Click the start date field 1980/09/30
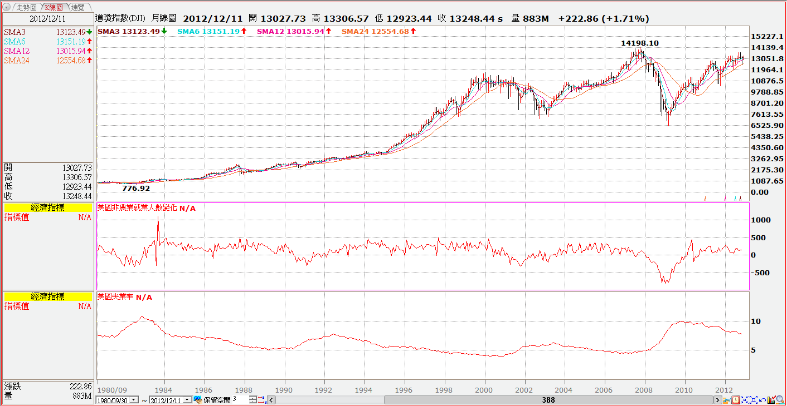 coord(113,400)
